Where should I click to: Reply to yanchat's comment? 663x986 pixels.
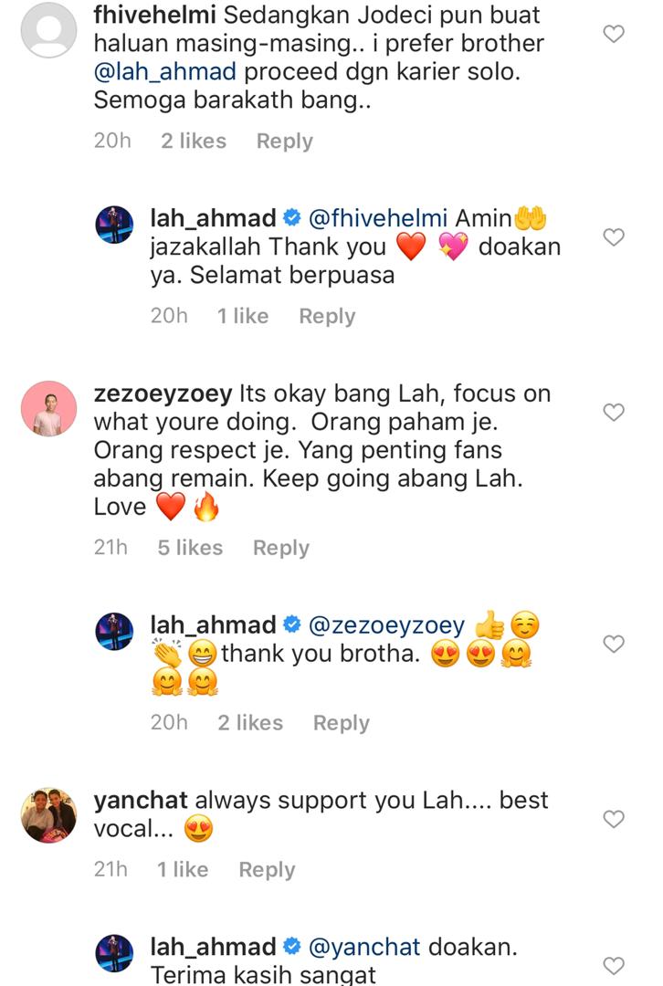point(267,870)
